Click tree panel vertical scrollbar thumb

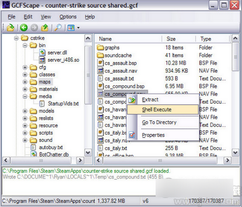pos(88,75)
